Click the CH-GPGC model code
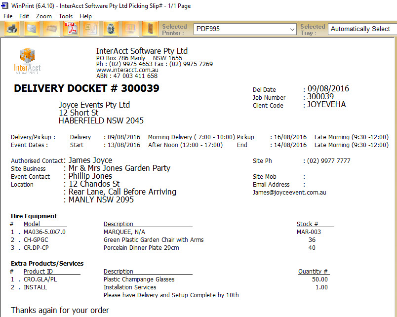This screenshot has width=397, height=317. click(x=36, y=240)
